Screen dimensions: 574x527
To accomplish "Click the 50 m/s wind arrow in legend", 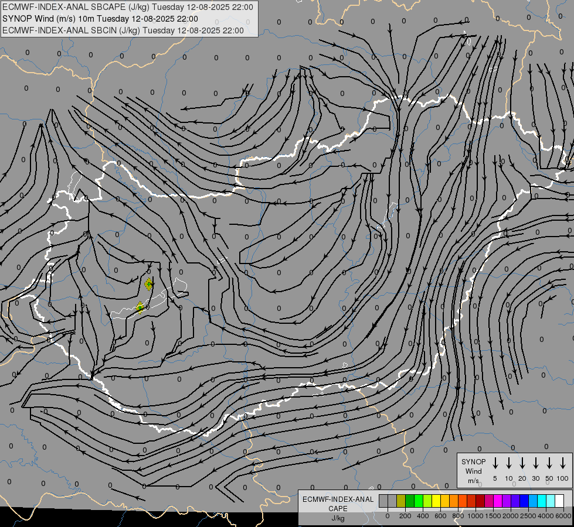I will [x=549, y=463].
